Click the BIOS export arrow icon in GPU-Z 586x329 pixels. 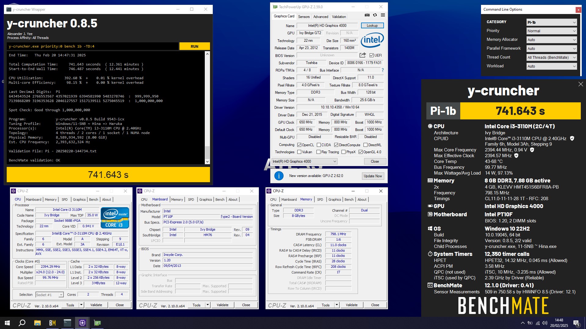click(x=363, y=55)
